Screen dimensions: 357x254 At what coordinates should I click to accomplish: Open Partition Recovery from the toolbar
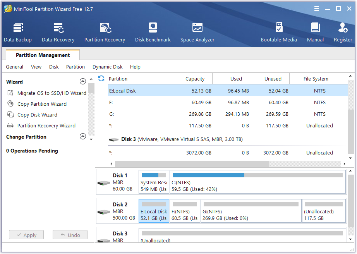pos(105,32)
